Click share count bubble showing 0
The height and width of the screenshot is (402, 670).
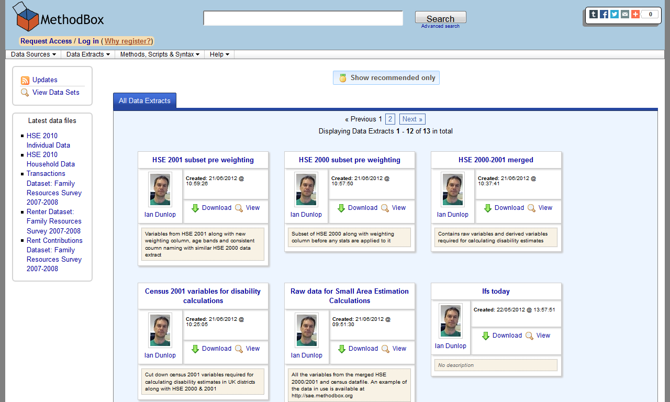click(650, 14)
